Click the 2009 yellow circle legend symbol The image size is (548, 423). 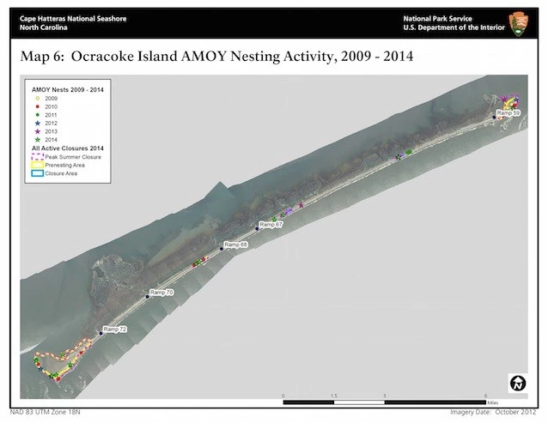pyautogui.click(x=38, y=100)
